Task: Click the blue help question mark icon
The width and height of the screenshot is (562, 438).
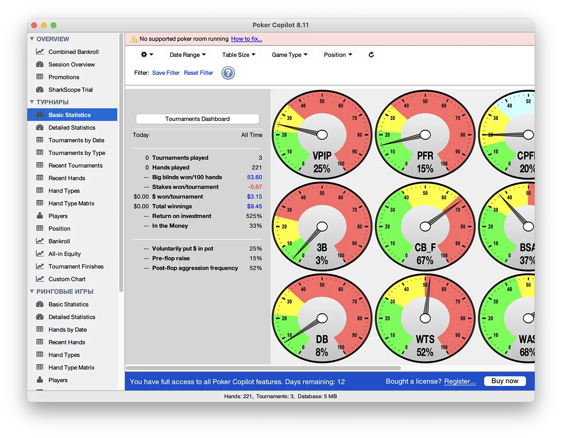Action: pos(228,73)
